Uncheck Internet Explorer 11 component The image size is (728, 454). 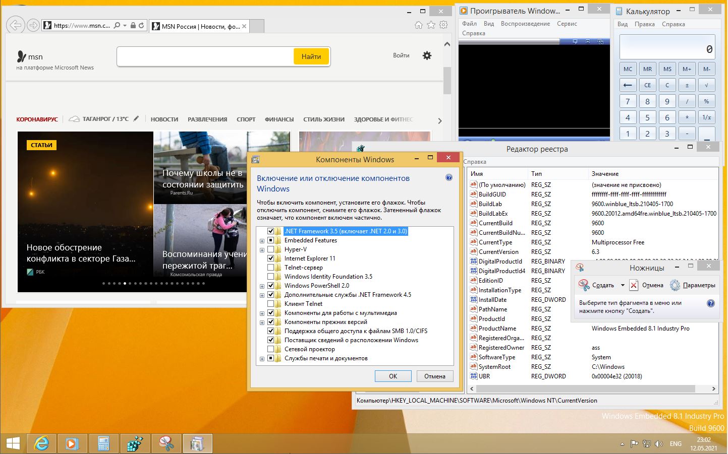tap(270, 258)
